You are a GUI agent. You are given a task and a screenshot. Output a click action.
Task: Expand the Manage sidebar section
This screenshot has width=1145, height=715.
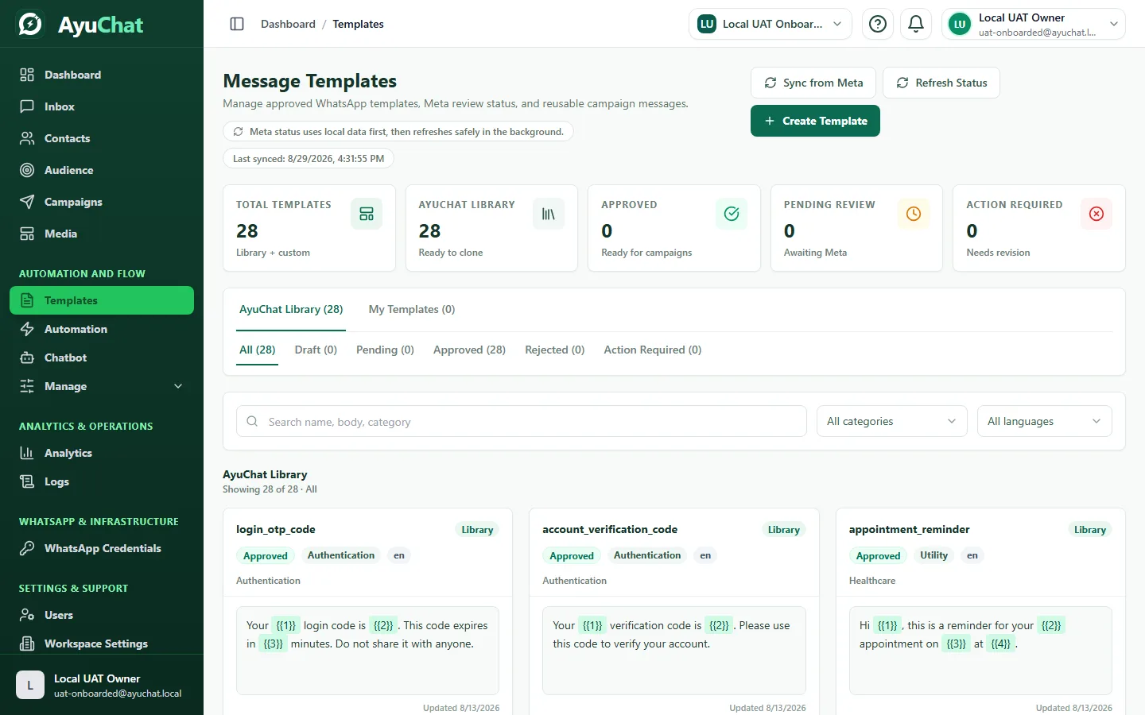click(x=102, y=386)
